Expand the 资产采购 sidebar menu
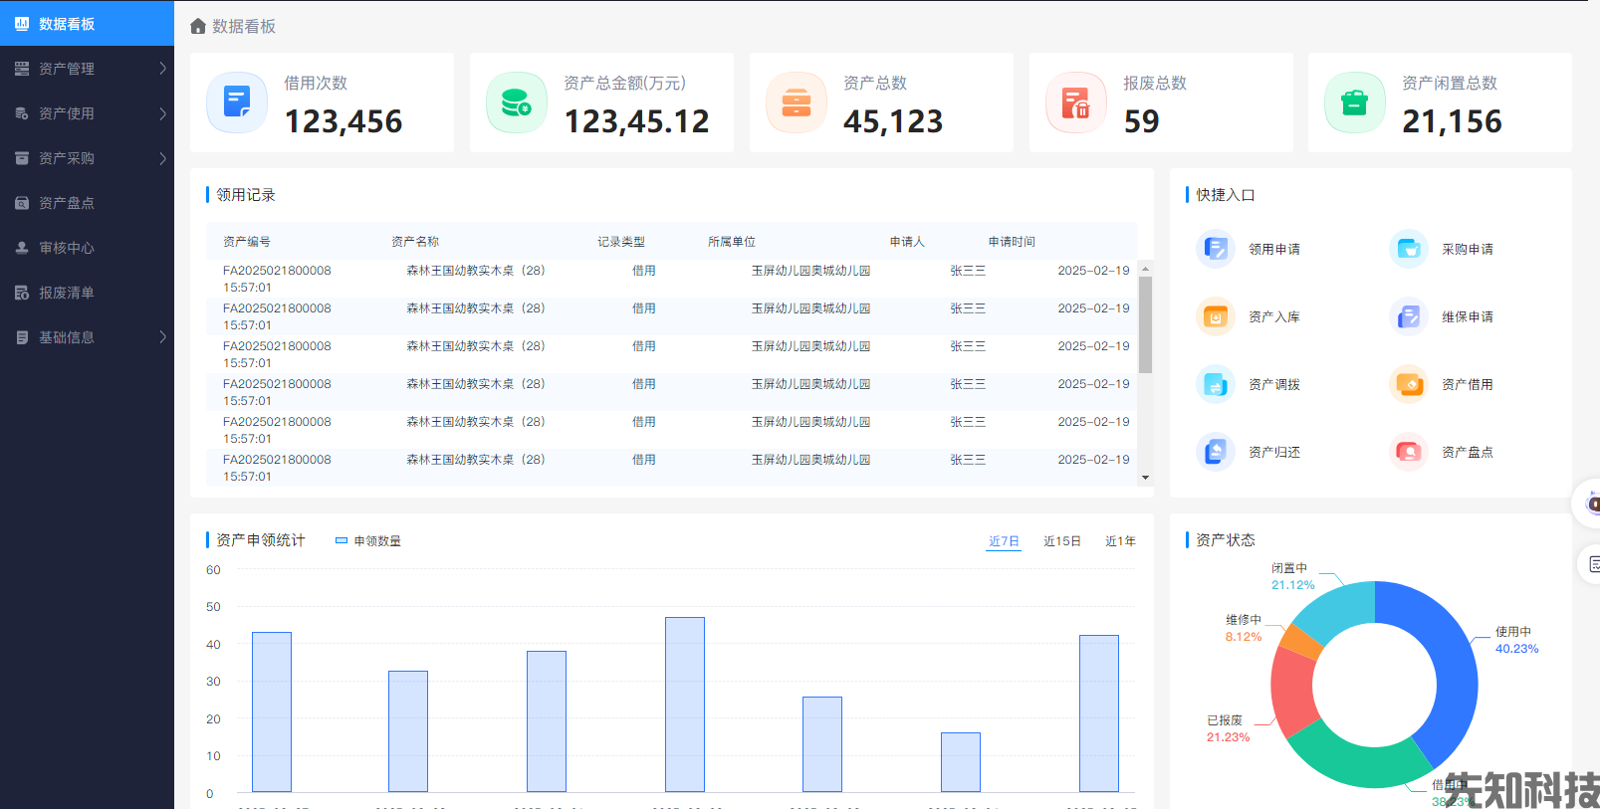 point(87,158)
